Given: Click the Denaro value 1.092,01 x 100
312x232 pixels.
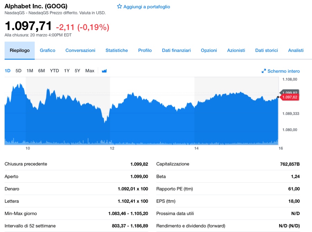Looking at the screenshot, I should point(133,189).
